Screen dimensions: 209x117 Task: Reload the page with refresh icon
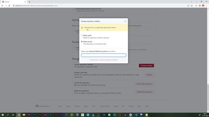point(9,6)
